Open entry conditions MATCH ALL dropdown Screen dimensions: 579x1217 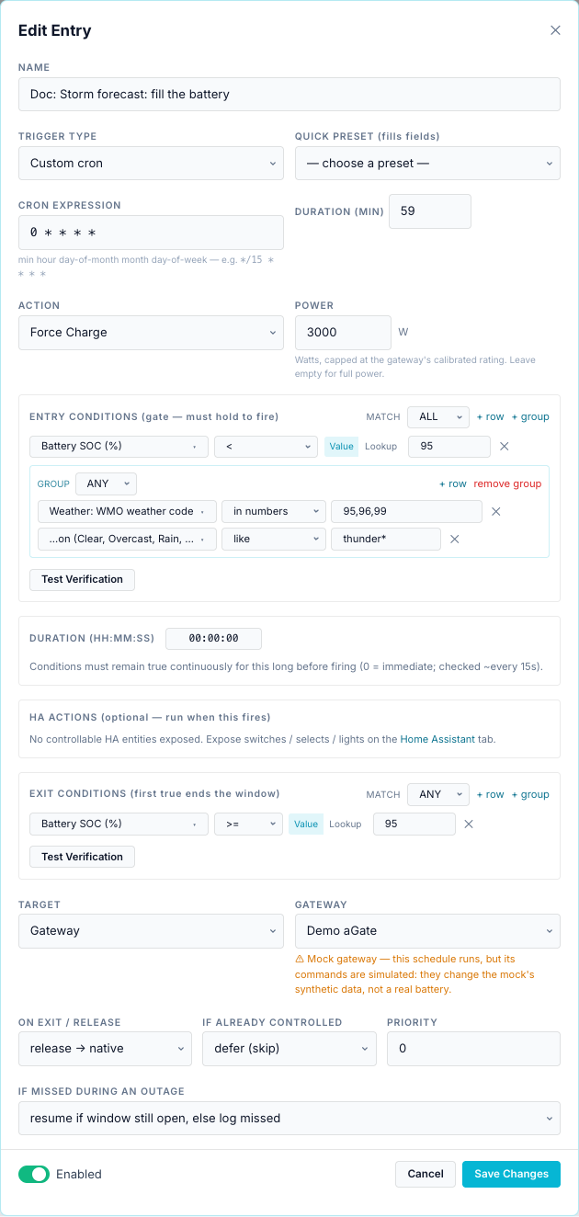tap(438, 416)
